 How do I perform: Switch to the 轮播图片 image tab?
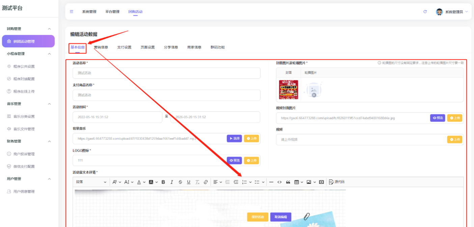click(310, 72)
